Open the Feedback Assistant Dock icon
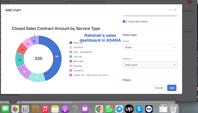 coord(85,109)
